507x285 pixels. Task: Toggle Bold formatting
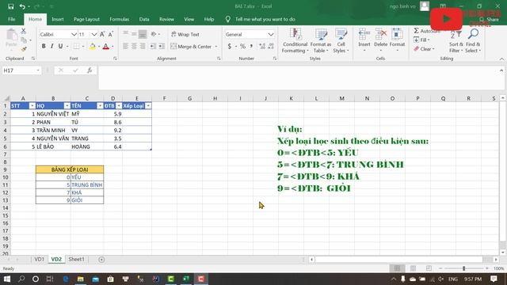click(44, 47)
